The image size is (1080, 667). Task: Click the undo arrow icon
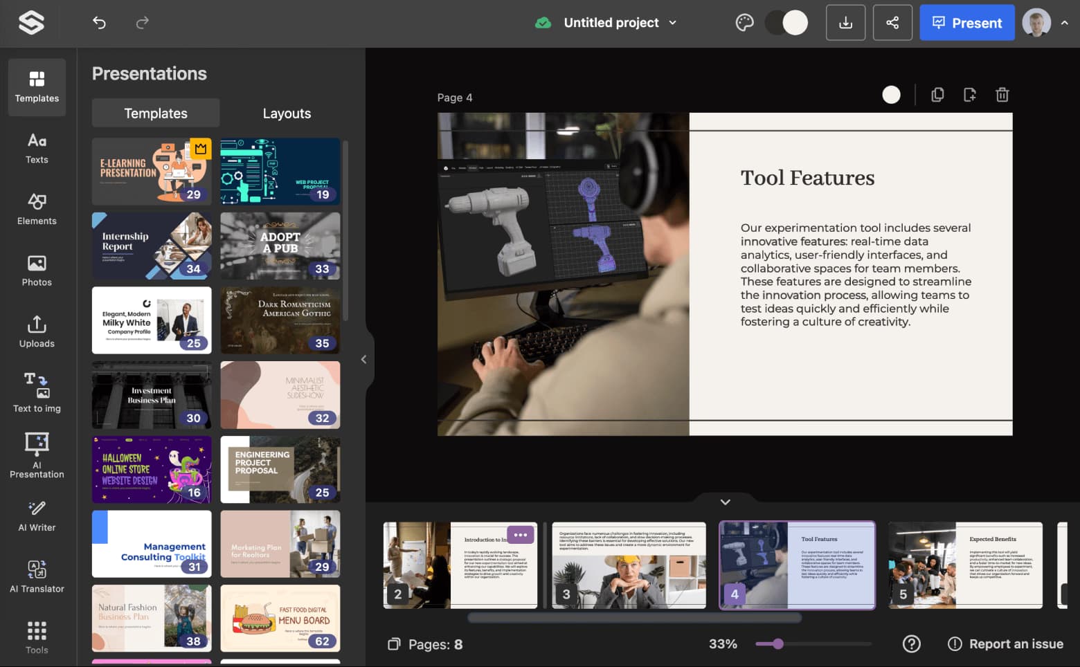(x=99, y=23)
